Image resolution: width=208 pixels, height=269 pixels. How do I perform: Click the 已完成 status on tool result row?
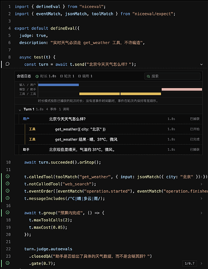(x=195, y=139)
